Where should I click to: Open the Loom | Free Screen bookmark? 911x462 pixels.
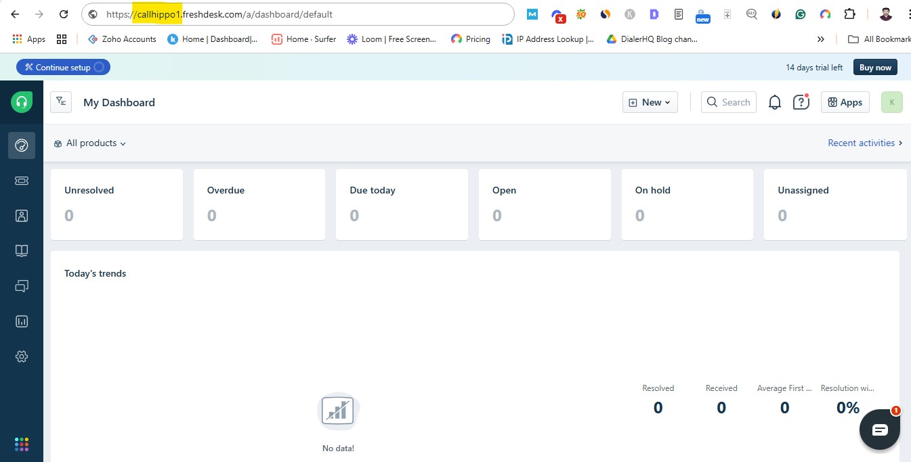coord(391,39)
